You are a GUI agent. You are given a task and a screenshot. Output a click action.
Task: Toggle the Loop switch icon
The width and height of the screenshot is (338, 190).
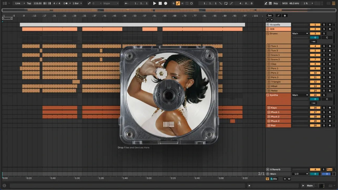point(226,3)
